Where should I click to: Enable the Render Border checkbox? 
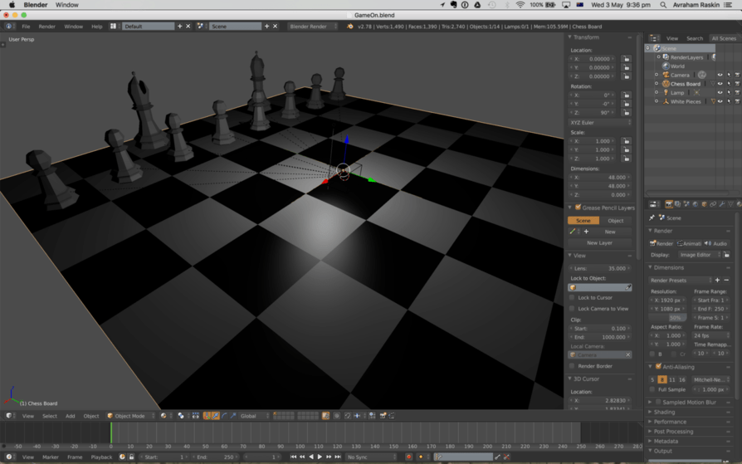tap(572, 366)
